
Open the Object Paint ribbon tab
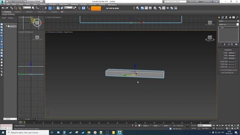point(42,12)
